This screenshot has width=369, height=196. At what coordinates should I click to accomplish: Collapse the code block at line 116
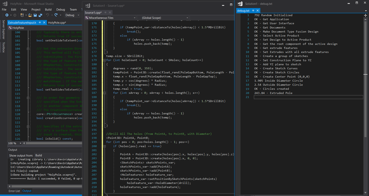pos(28,98)
